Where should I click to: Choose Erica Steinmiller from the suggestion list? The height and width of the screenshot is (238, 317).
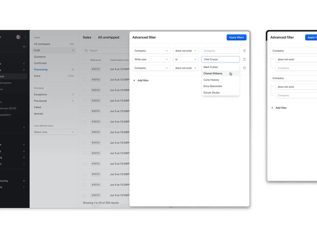point(221,86)
